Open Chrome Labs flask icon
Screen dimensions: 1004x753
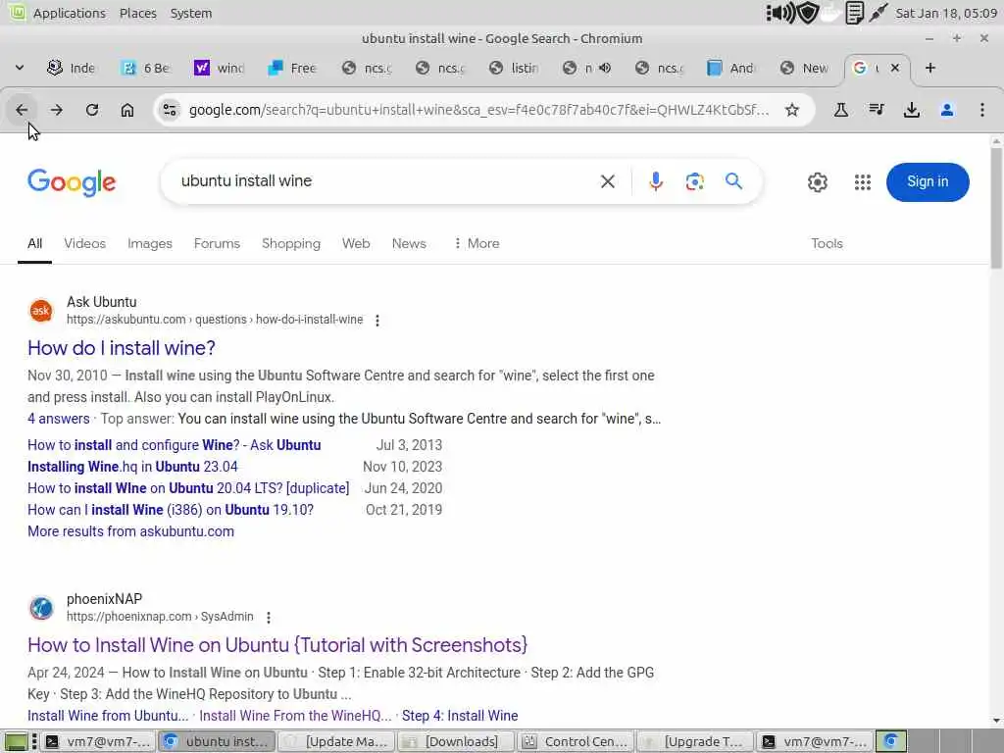840,110
